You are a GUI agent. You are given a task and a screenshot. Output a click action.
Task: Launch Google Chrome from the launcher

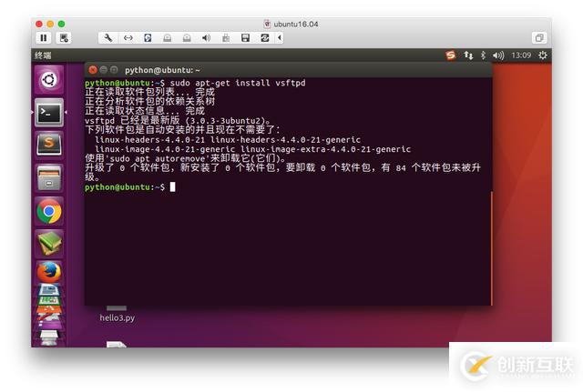(x=49, y=211)
